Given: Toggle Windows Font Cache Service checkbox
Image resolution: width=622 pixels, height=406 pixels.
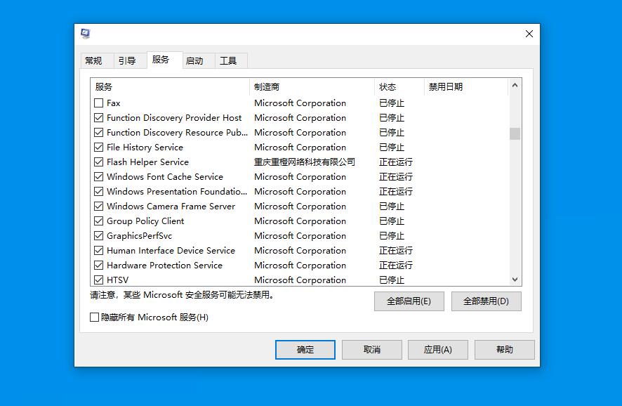Looking at the screenshot, I should 99,176.
